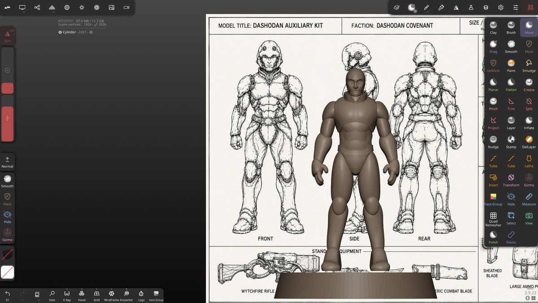Select the Planar tool
Image resolution: width=538 pixels, height=303 pixels.
click(493, 85)
